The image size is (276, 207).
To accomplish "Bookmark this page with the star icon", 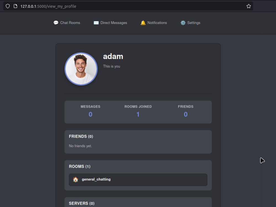I will pyautogui.click(x=249, y=6).
